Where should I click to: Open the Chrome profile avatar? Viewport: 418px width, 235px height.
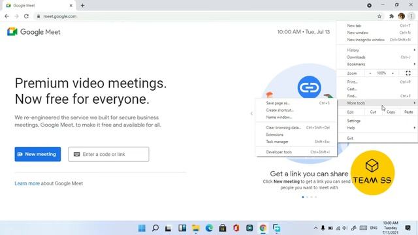[402, 16]
